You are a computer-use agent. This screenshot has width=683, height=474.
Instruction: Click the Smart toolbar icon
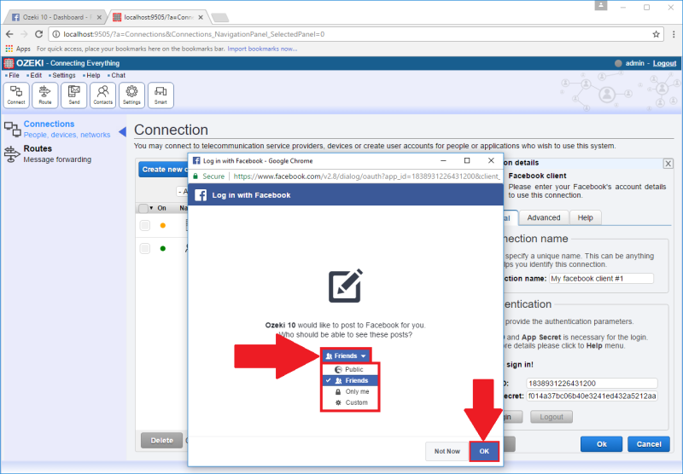click(x=161, y=95)
